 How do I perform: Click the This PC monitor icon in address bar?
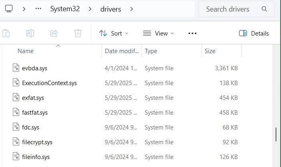click(9, 9)
